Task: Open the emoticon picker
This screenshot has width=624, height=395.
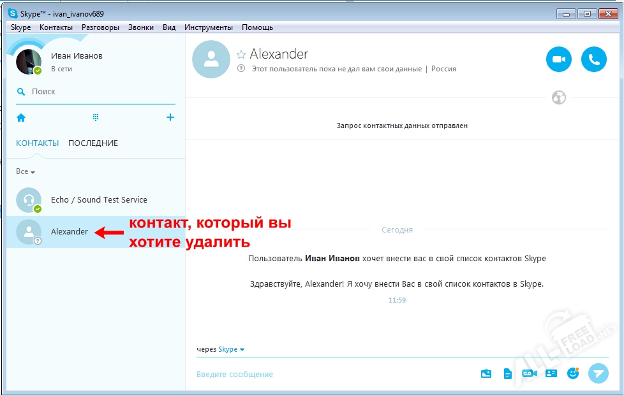Action: 572,375
